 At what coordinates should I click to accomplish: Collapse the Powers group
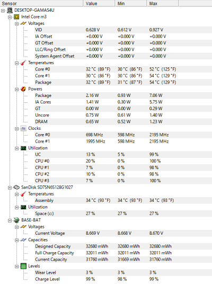tap(16, 90)
